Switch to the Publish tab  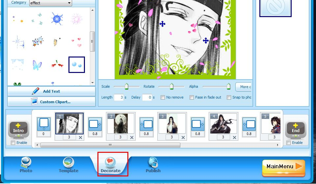click(x=153, y=165)
